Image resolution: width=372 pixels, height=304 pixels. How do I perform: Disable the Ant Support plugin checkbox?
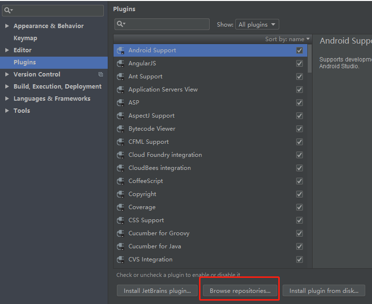pyautogui.click(x=300, y=76)
